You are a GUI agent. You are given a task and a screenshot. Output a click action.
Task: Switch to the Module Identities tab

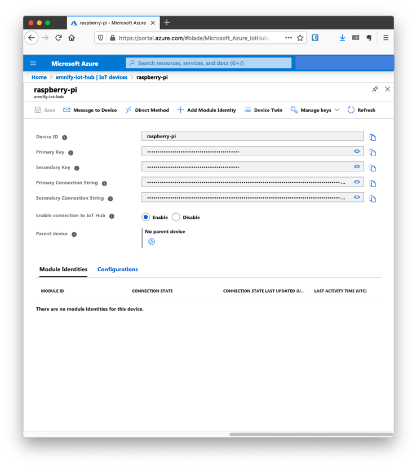63,269
